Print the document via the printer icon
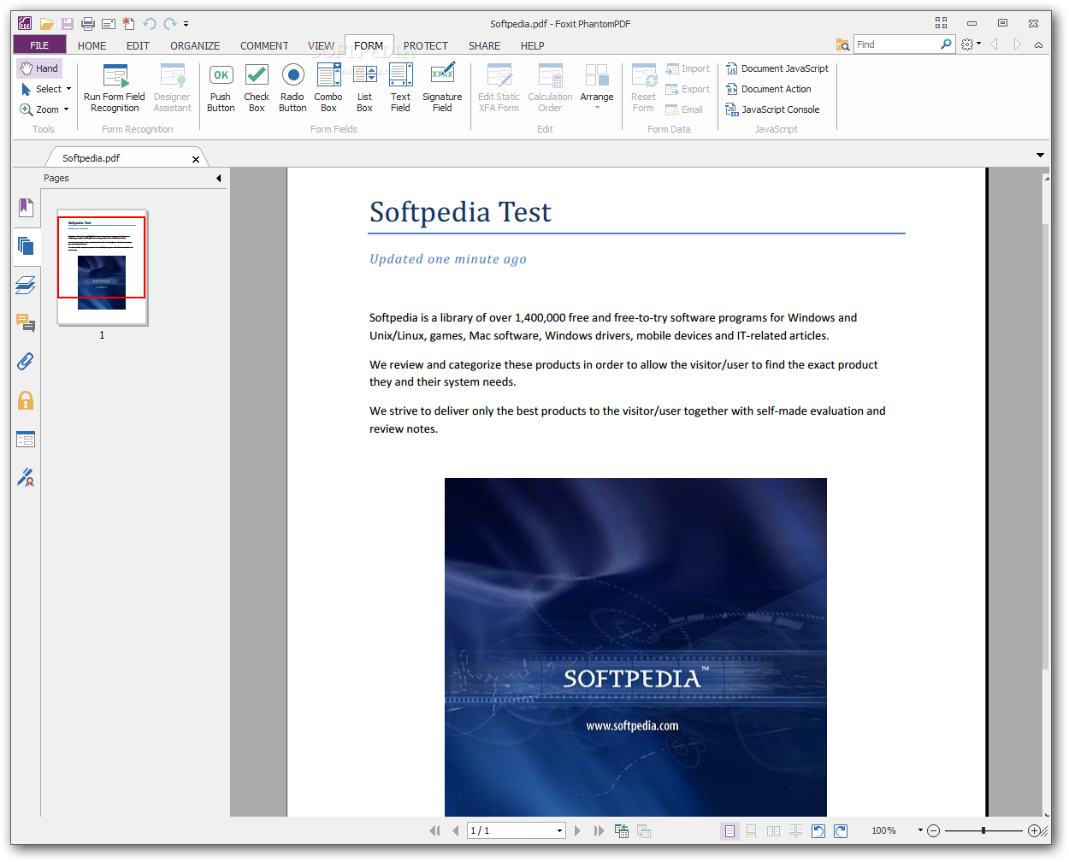The width and height of the screenshot is (1069, 862). coord(88,24)
